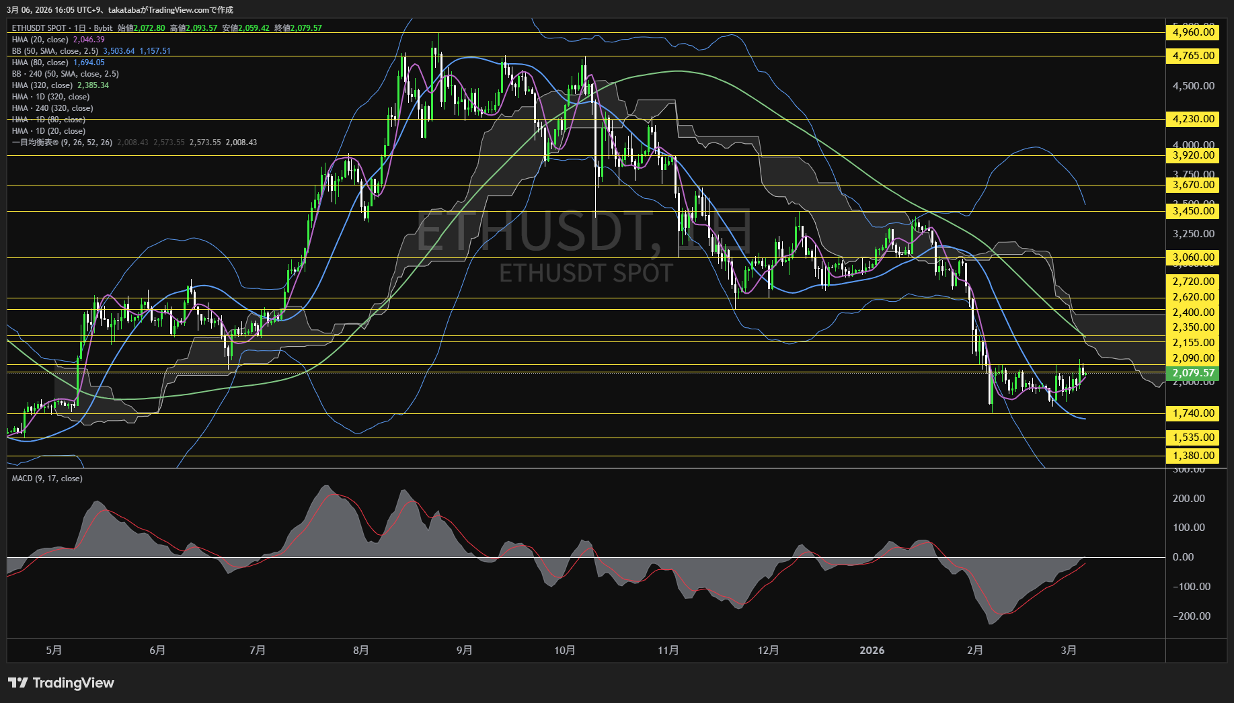Click the 5月 label on the time axis

click(54, 650)
